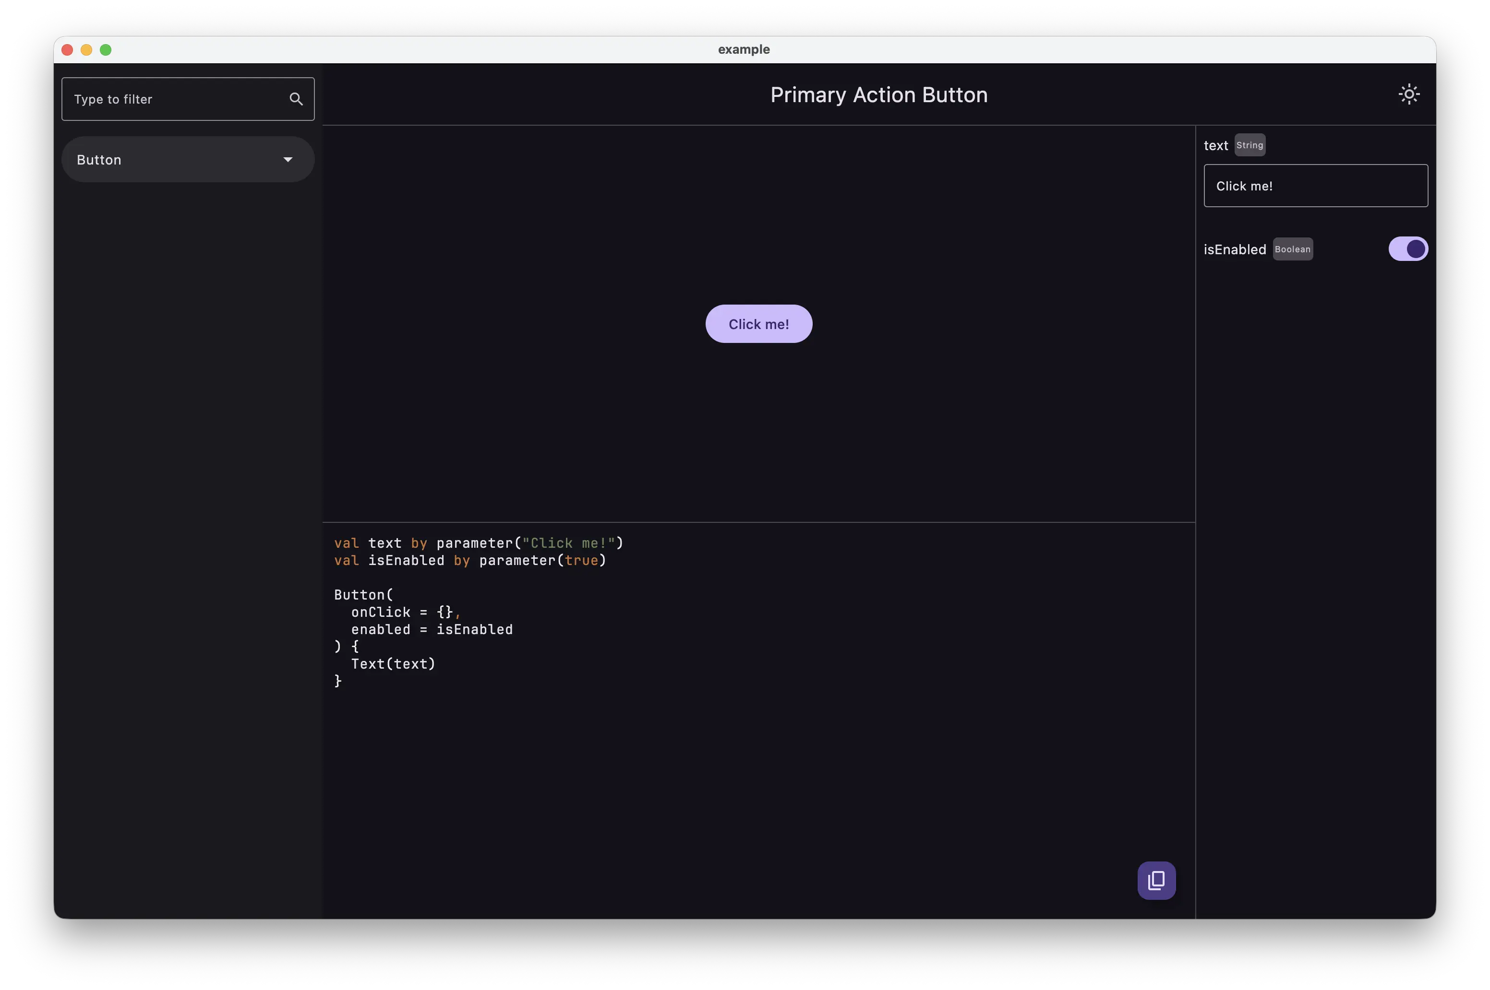Click the Boolean type badge
The height and width of the screenshot is (990, 1490).
[1292, 249]
